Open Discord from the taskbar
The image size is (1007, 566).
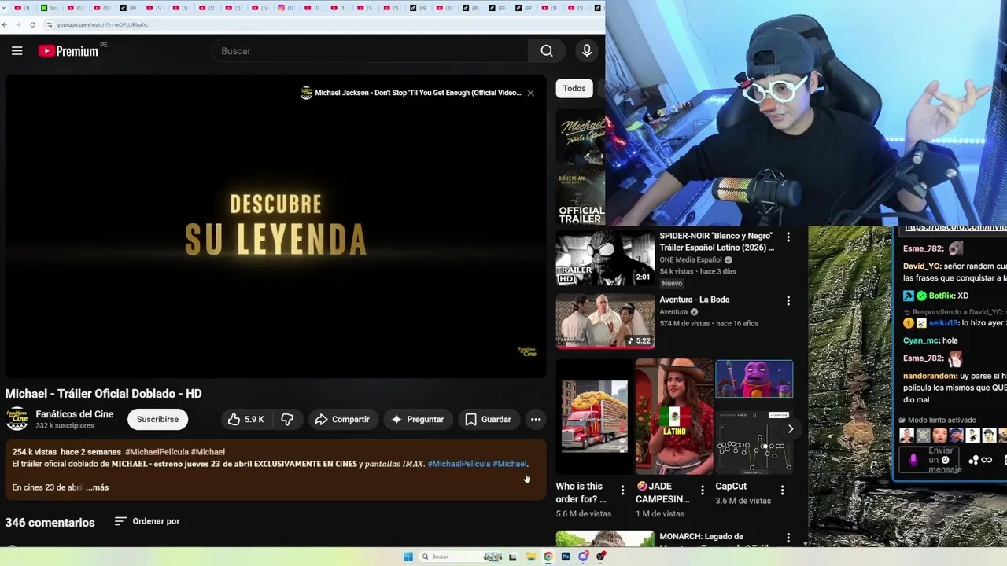coord(583,557)
